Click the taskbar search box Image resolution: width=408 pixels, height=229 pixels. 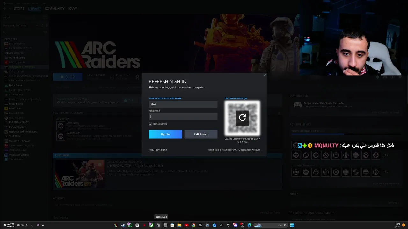pyautogui.click(x=271, y=225)
